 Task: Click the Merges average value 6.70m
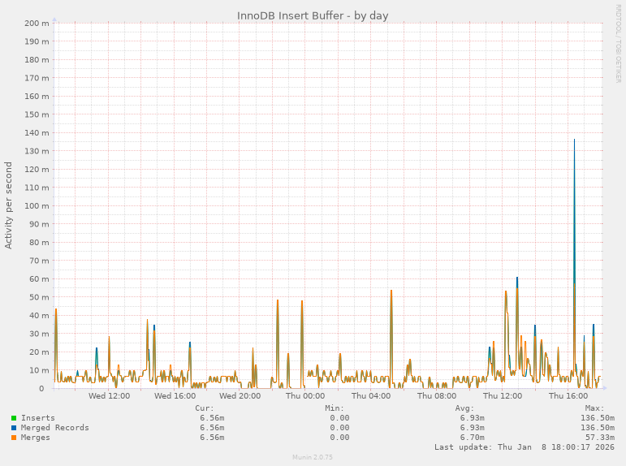pyautogui.click(x=473, y=438)
